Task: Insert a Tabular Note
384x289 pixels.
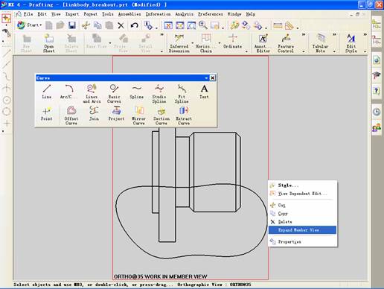Action: [x=320, y=43]
